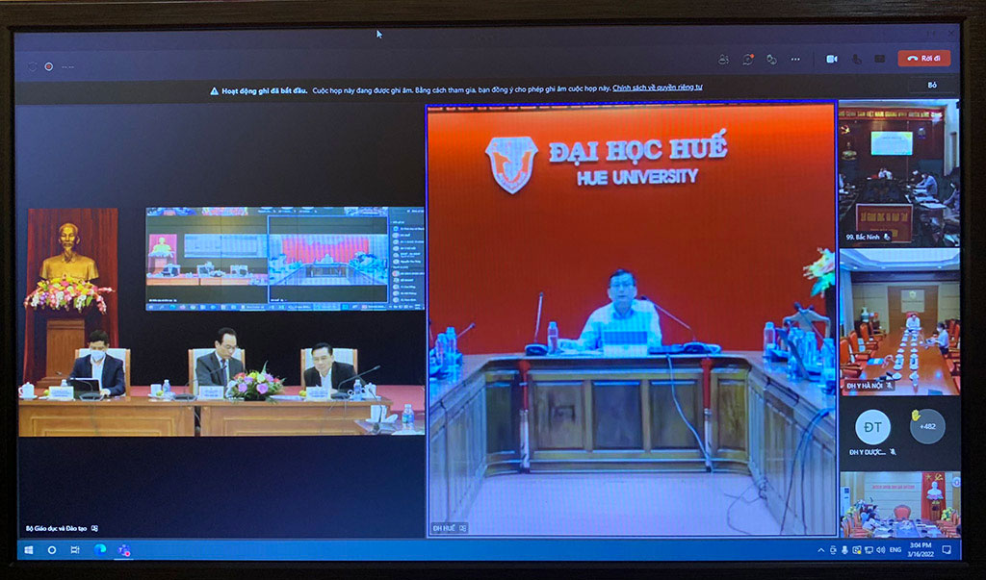Select the 99. Bắc Ninh video thumbnail

click(x=899, y=173)
